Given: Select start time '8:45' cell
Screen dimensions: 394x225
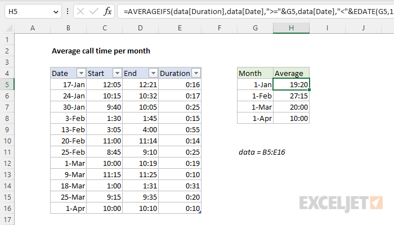Looking at the screenshot, I should click(x=105, y=152).
